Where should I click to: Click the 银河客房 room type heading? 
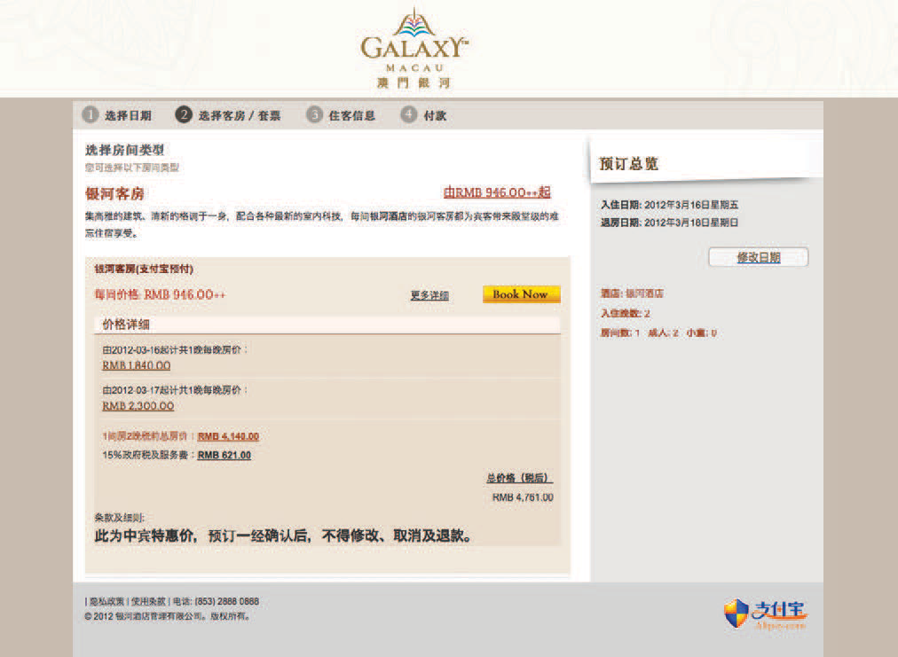pos(114,193)
